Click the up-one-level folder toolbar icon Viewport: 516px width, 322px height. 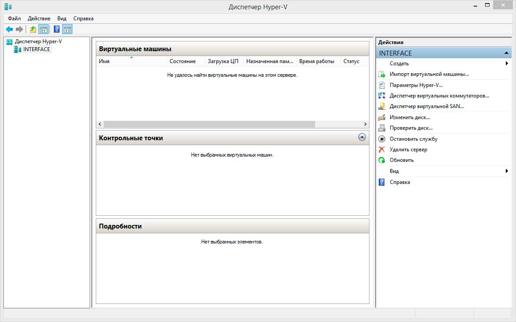coord(33,30)
